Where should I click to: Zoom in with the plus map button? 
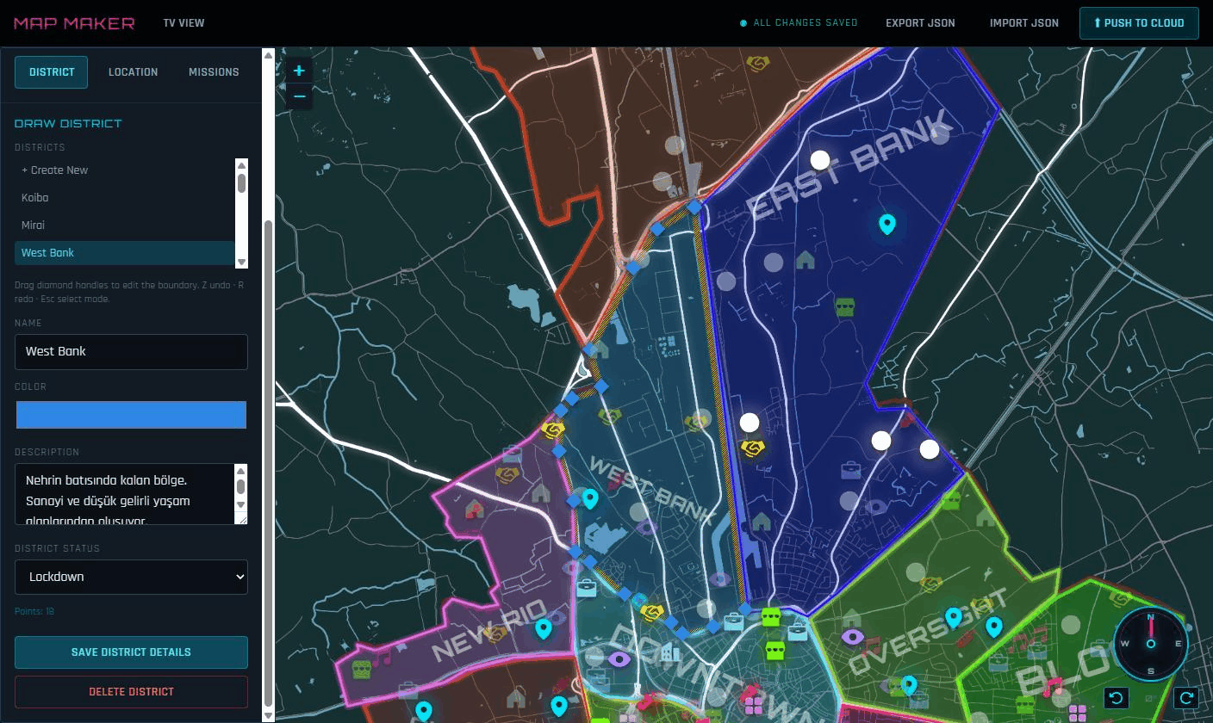point(299,71)
